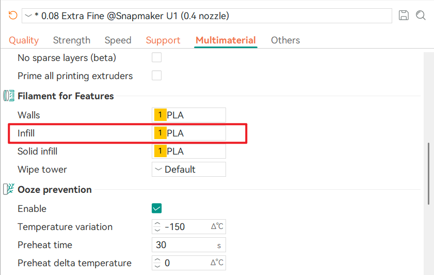Open the settings search magnifier icon

coord(421,15)
